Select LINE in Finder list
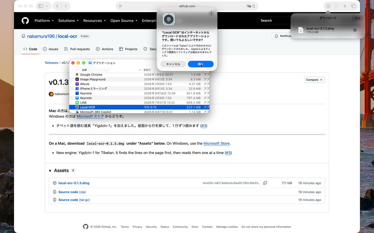The image size is (374, 233). click(139, 103)
